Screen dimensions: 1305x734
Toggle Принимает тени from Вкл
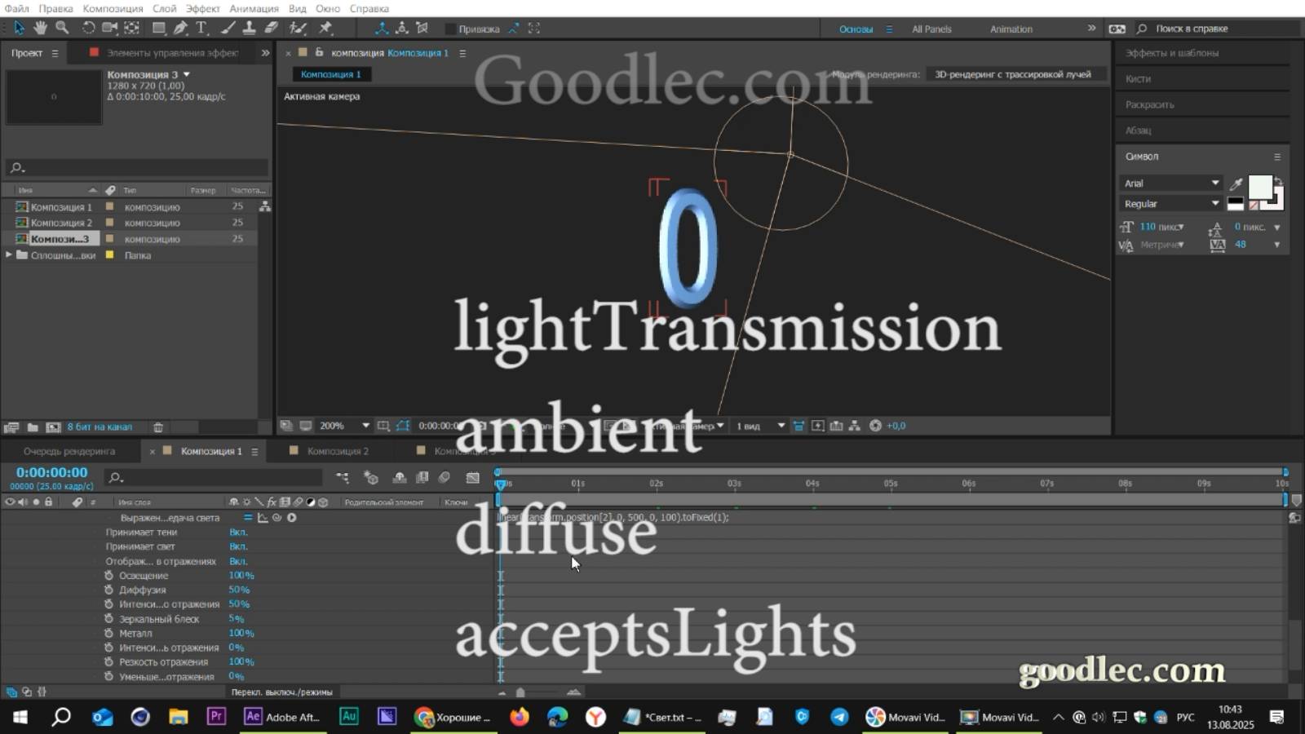click(x=239, y=532)
